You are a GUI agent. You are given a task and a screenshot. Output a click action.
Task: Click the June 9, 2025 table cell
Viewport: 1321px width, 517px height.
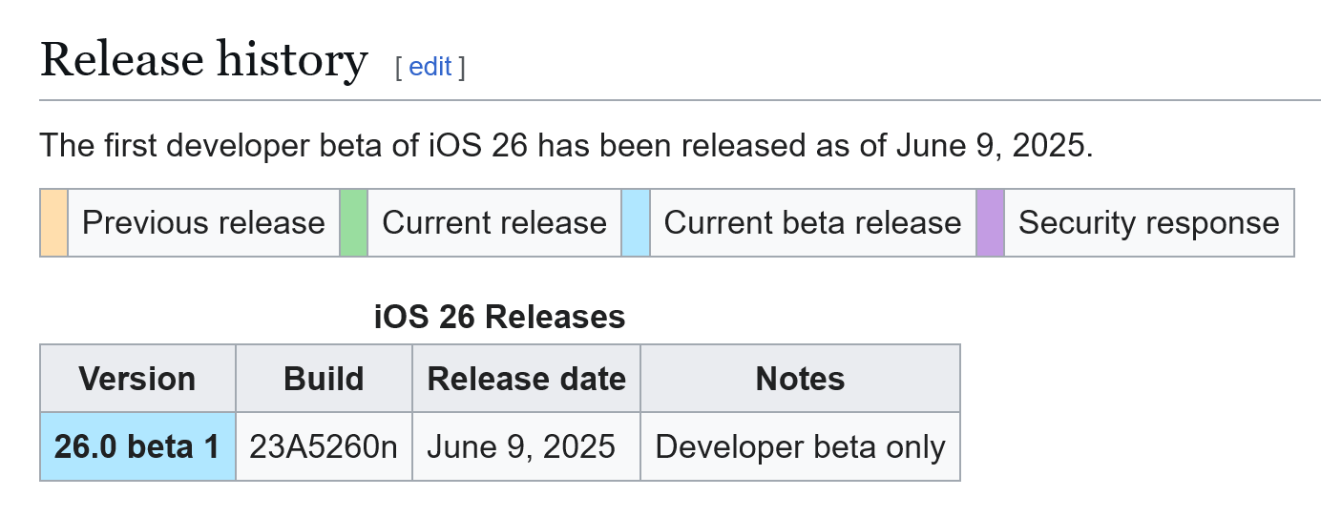pyautogui.click(x=521, y=446)
